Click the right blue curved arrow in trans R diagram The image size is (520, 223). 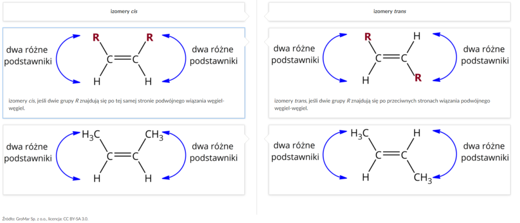[444, 57]
